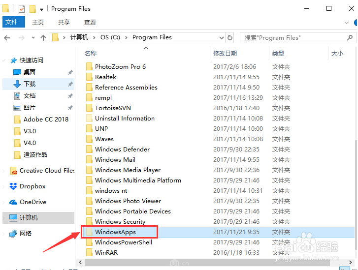This screenshot has height=270, width=358.
Task: Select the Windows Media Player folder
Action: click(x=128, y=170)
